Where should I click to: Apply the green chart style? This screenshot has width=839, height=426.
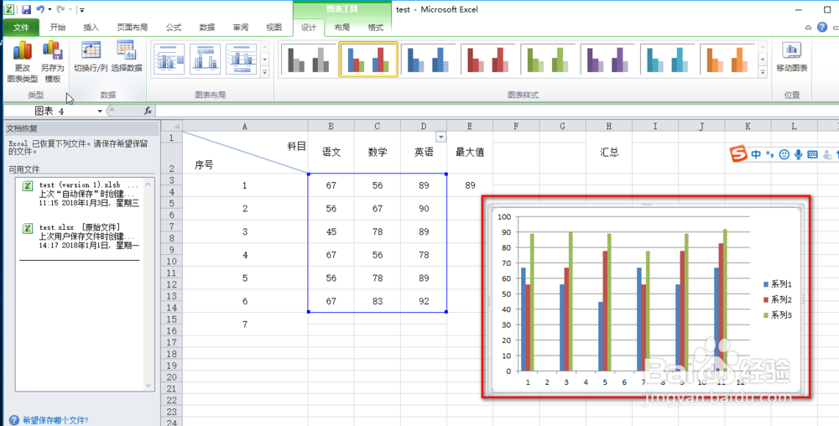pos(548,60)
